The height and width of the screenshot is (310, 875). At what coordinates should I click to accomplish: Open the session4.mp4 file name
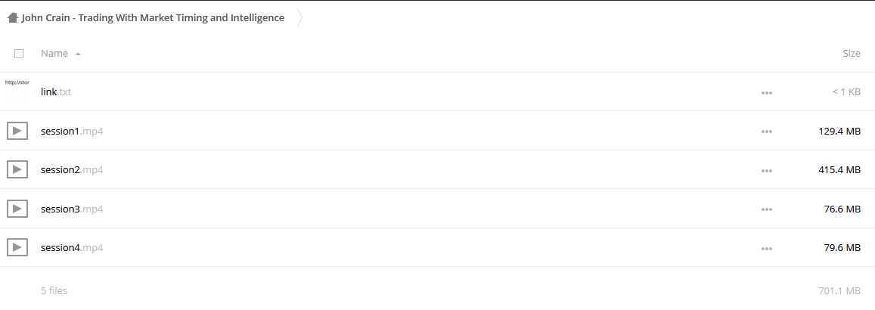[x=72, y=247]
